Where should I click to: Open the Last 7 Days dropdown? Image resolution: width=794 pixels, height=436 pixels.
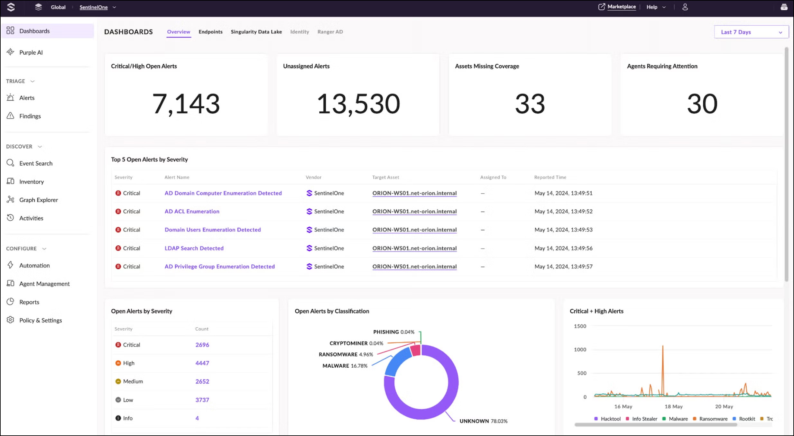pos(751,32)
